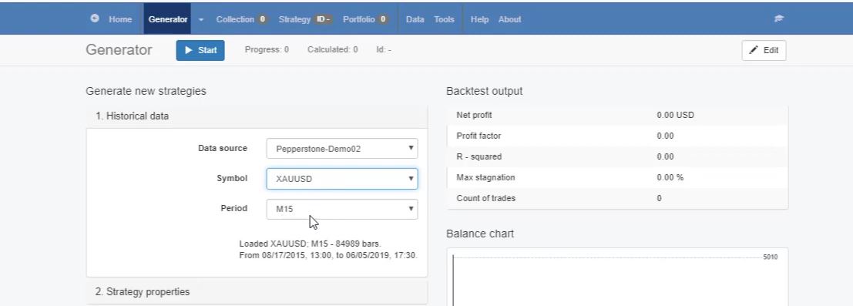The image size is (853, 306).
Task: Start the strategy generator
Action: [200, 50]
